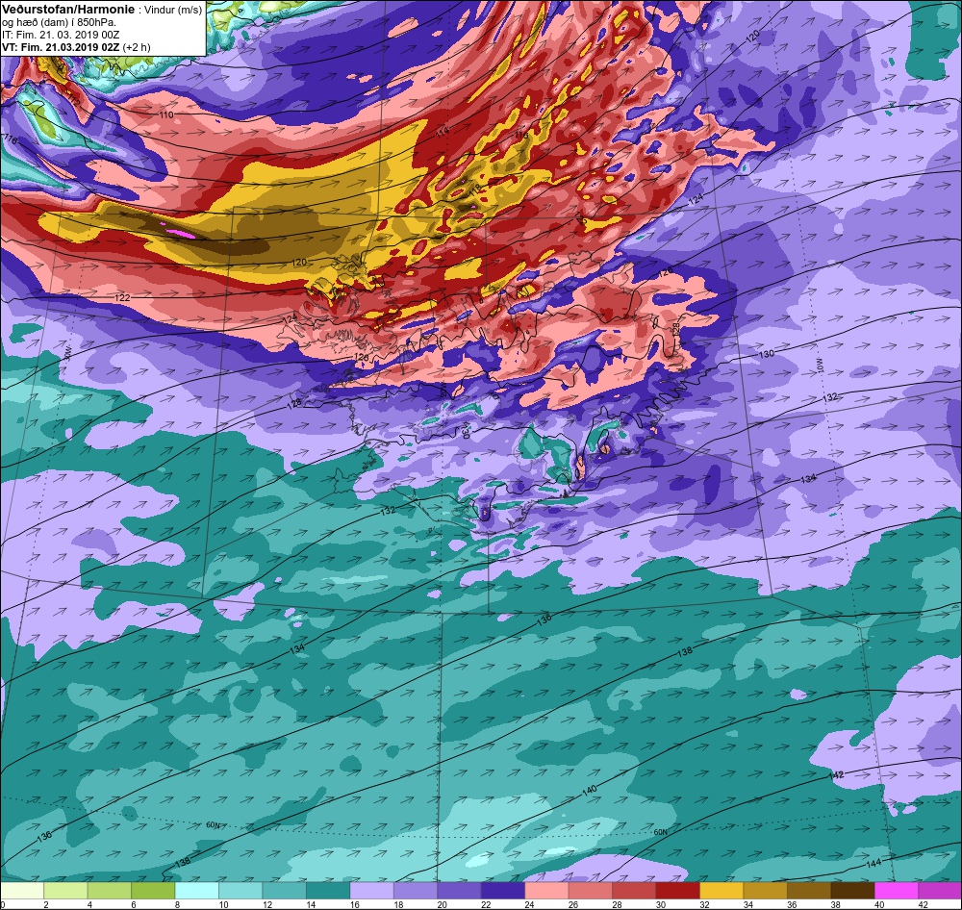Click the pale yellow 0–2 m/s legend swatch
This screenshot has height=910, width=962.
22,891
